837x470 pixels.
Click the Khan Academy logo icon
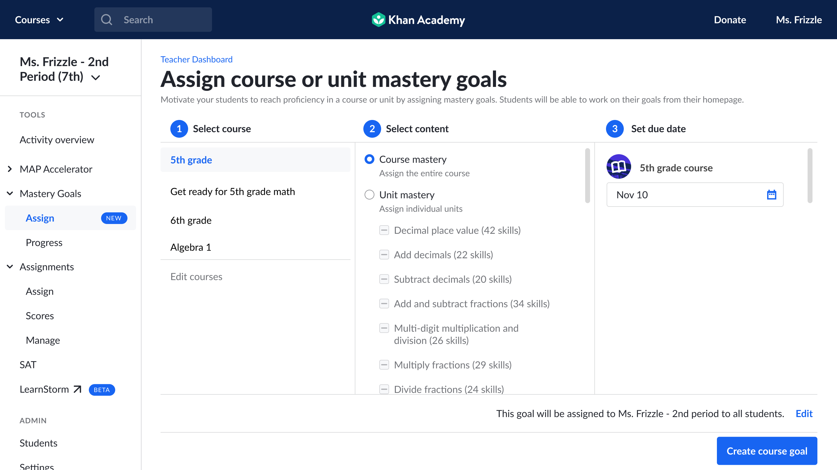[x=378, y=20]
